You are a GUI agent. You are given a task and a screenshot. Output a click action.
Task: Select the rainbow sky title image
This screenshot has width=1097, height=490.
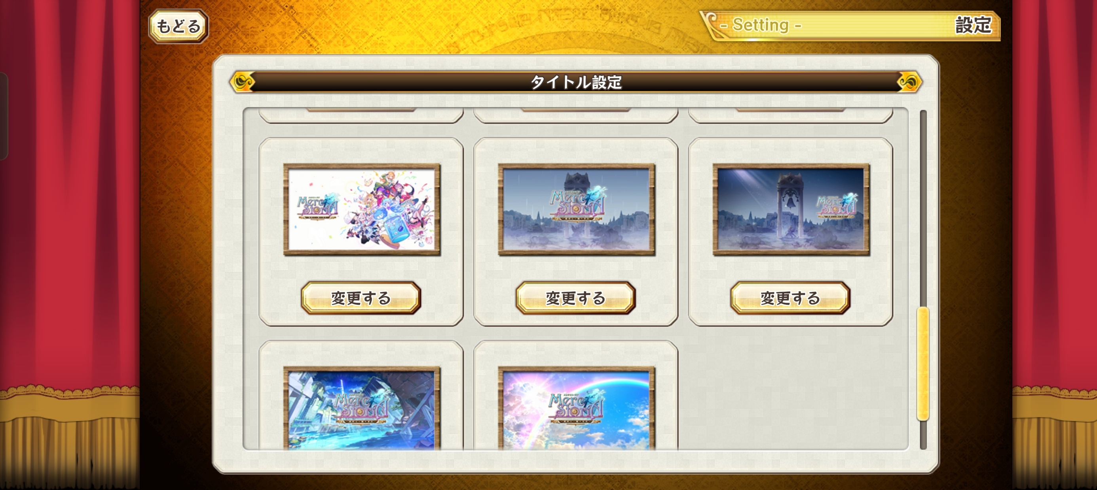click(x=576, y=407)
